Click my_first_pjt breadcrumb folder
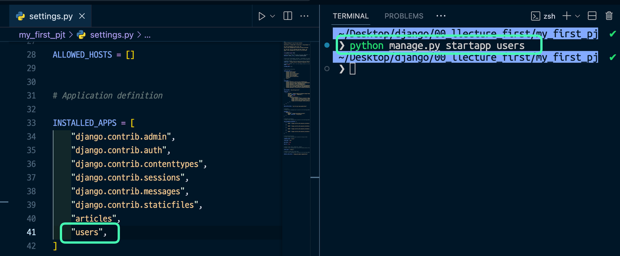 tap(42, 35)
